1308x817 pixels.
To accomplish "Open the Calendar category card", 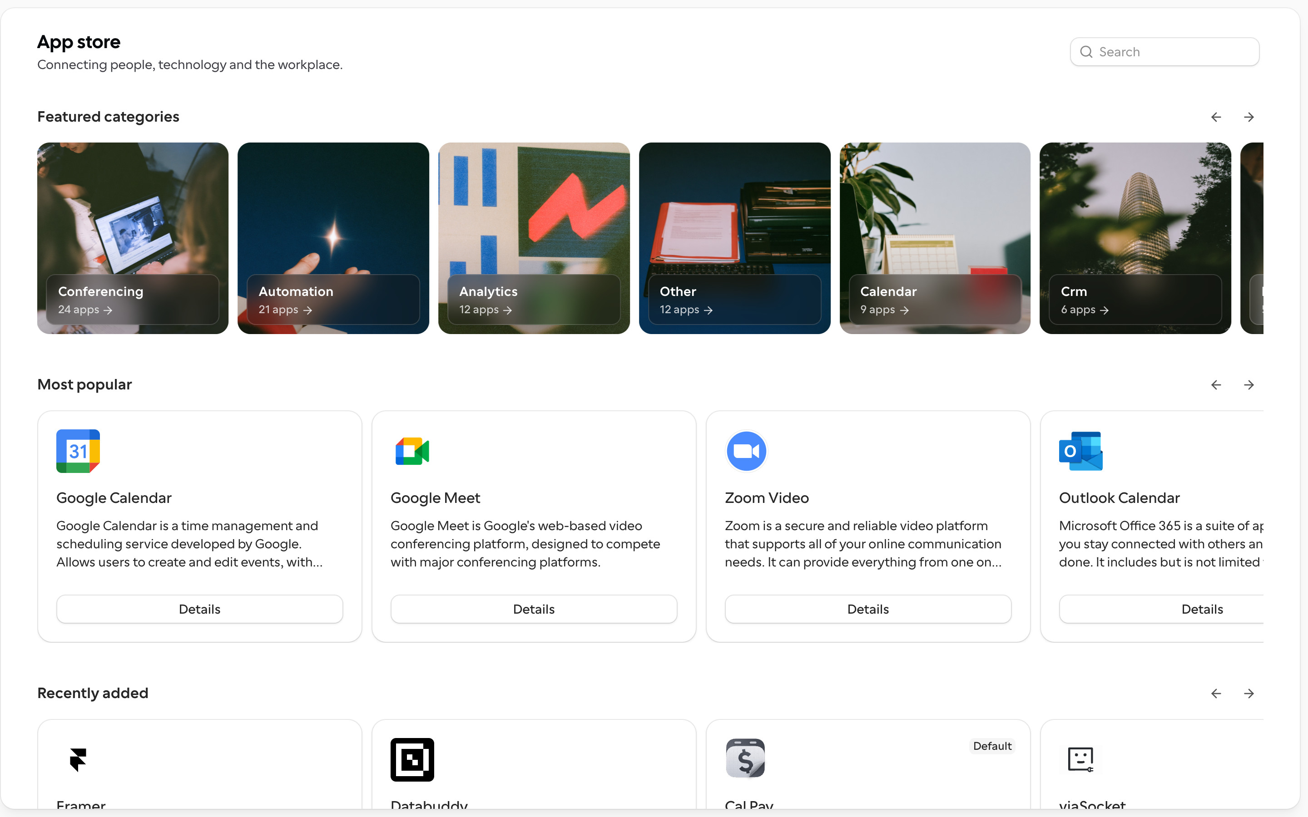I will pos(935,238).
